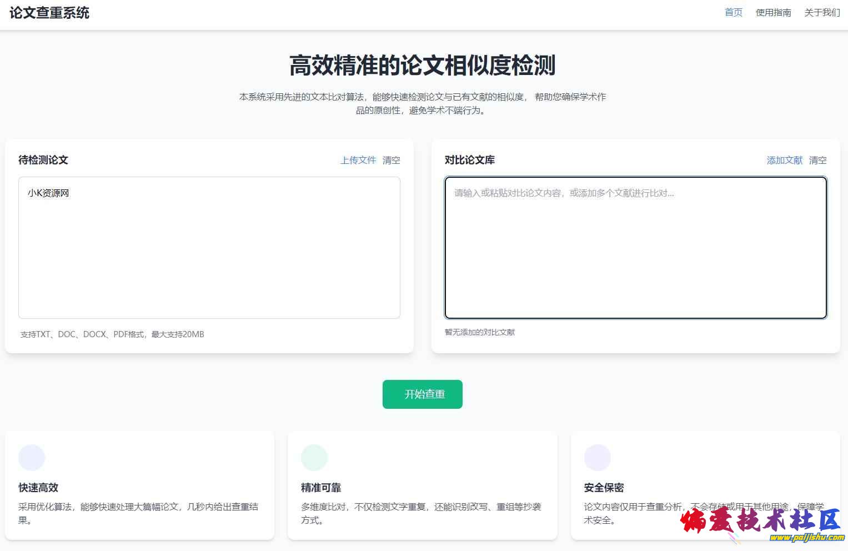Click the purple circle icon above 安全保密

click(597, 458)
